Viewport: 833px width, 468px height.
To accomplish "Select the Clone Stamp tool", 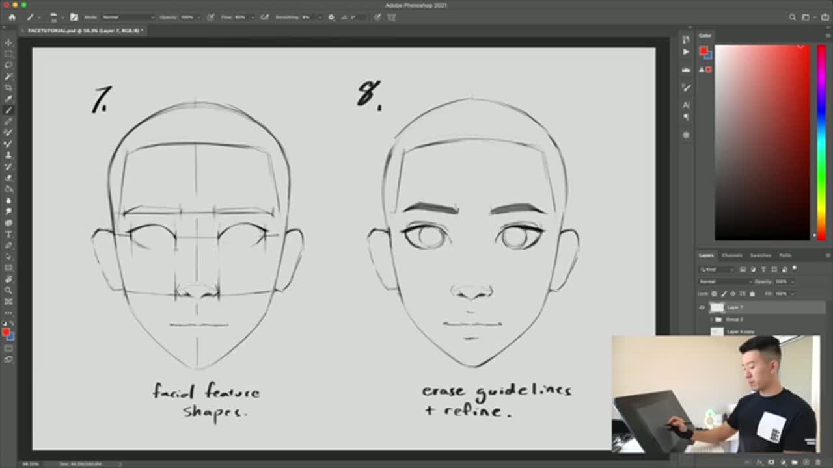I will 8,155.
